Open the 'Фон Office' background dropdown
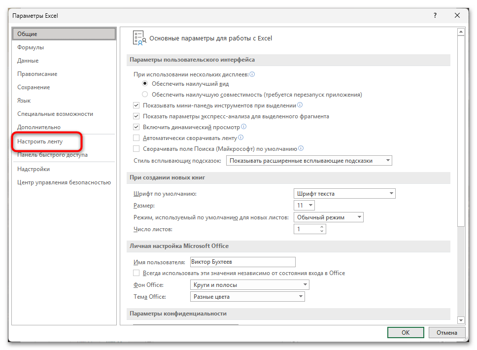This screenshot has width=477, height=350. [x=305, y=284]
